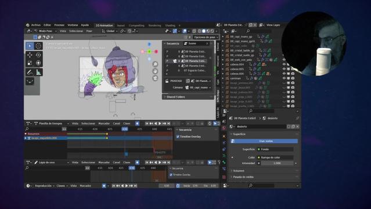Hide cabeza.005 in viewport via eye icon
The image size is (371, 209).
click(x=284, y=69)
